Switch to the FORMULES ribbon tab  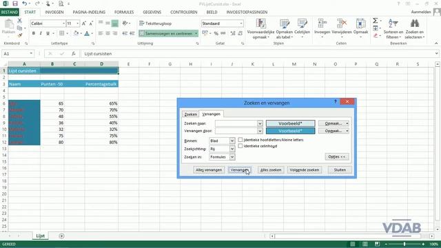(124, 12)
